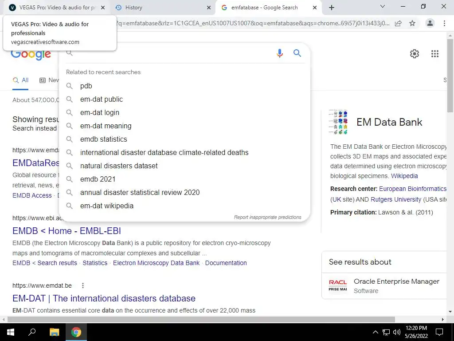Viewport: 454px width, 341px height.
Task: Open the Chrome profile avatar
Action: 430,23
